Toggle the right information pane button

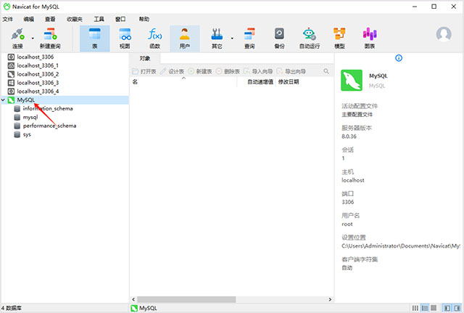(457, 308)
